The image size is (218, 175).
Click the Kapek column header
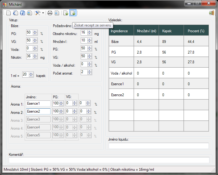(171, 30)
